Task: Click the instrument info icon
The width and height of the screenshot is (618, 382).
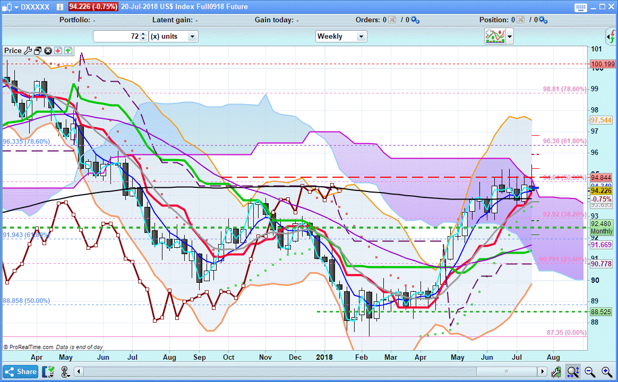Action: point(60,7)
